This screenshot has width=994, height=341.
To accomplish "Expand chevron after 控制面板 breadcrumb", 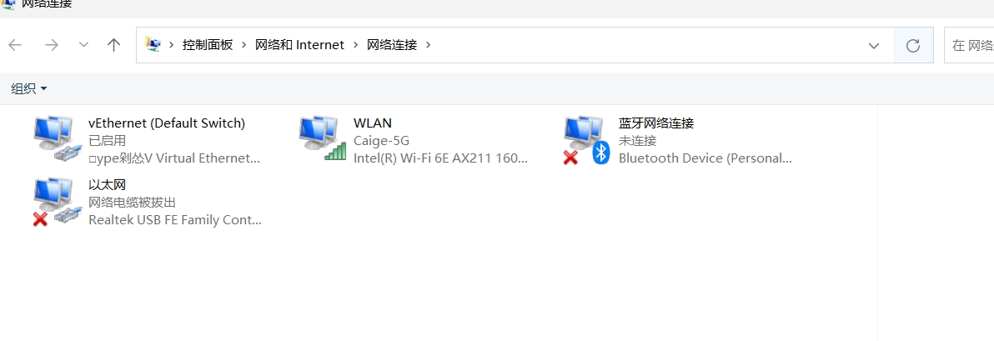I will tap(244, 45).
